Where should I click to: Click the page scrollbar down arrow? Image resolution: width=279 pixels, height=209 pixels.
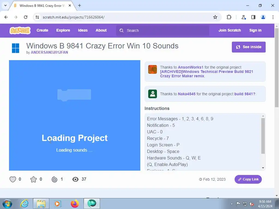pos(277,196)
